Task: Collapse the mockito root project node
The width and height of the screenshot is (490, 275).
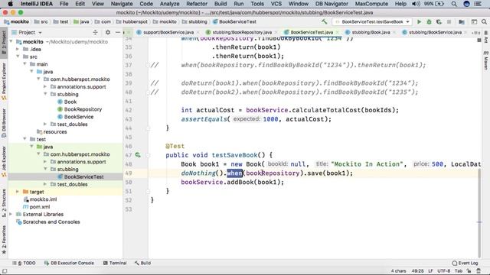Action: coord(11,41)
